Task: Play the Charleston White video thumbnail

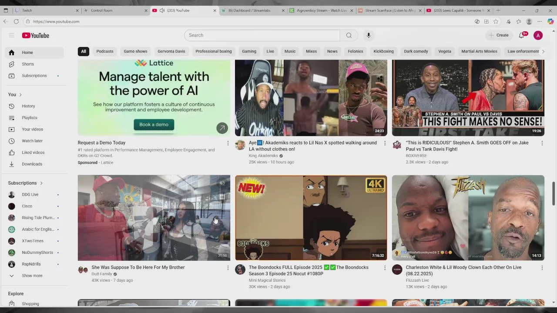Action: pyautogui.click(x=468, y=218)
